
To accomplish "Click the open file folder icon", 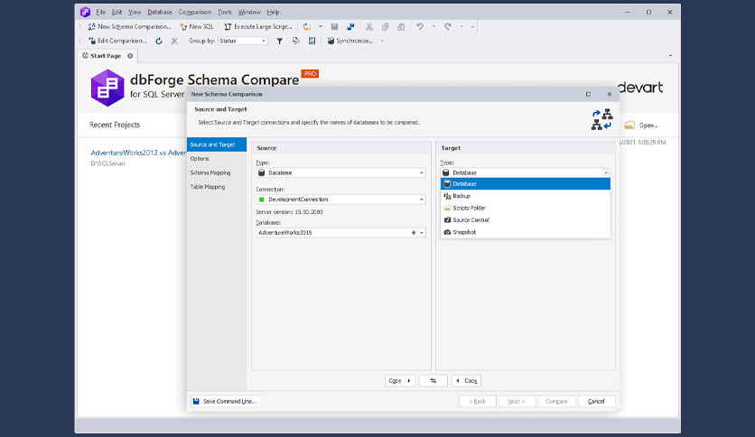I will click(x=307, y=26).
